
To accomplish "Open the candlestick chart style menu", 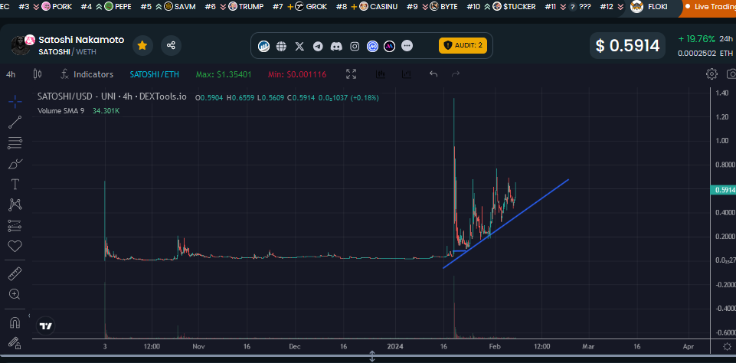I will click(x=38, y=74).
